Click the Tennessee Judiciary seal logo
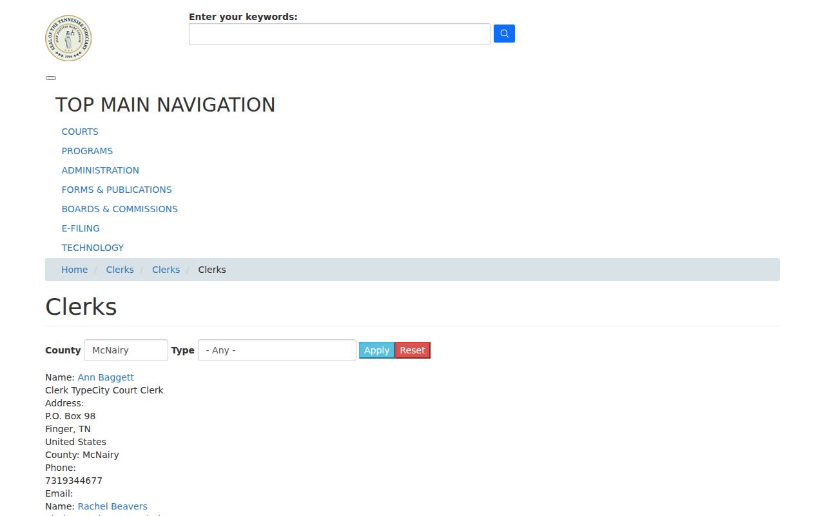The image size is (825, 516). [x=68, y=39]
